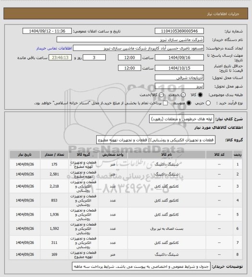Click the ردیف column header

tap(238, 154)
